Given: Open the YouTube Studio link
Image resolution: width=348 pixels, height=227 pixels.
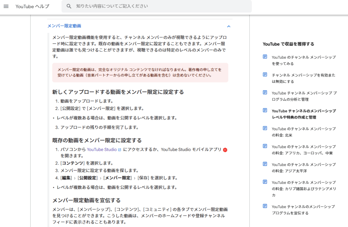Looking at the screenshot, I should 102,150.
